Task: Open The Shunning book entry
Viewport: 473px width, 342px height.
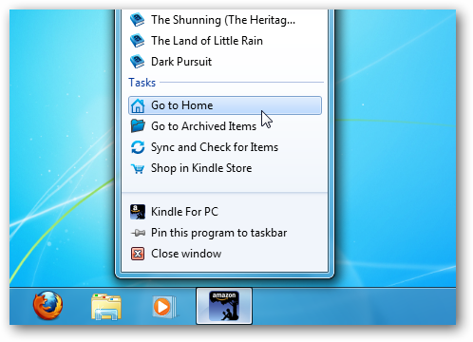Action: [225, 20]
